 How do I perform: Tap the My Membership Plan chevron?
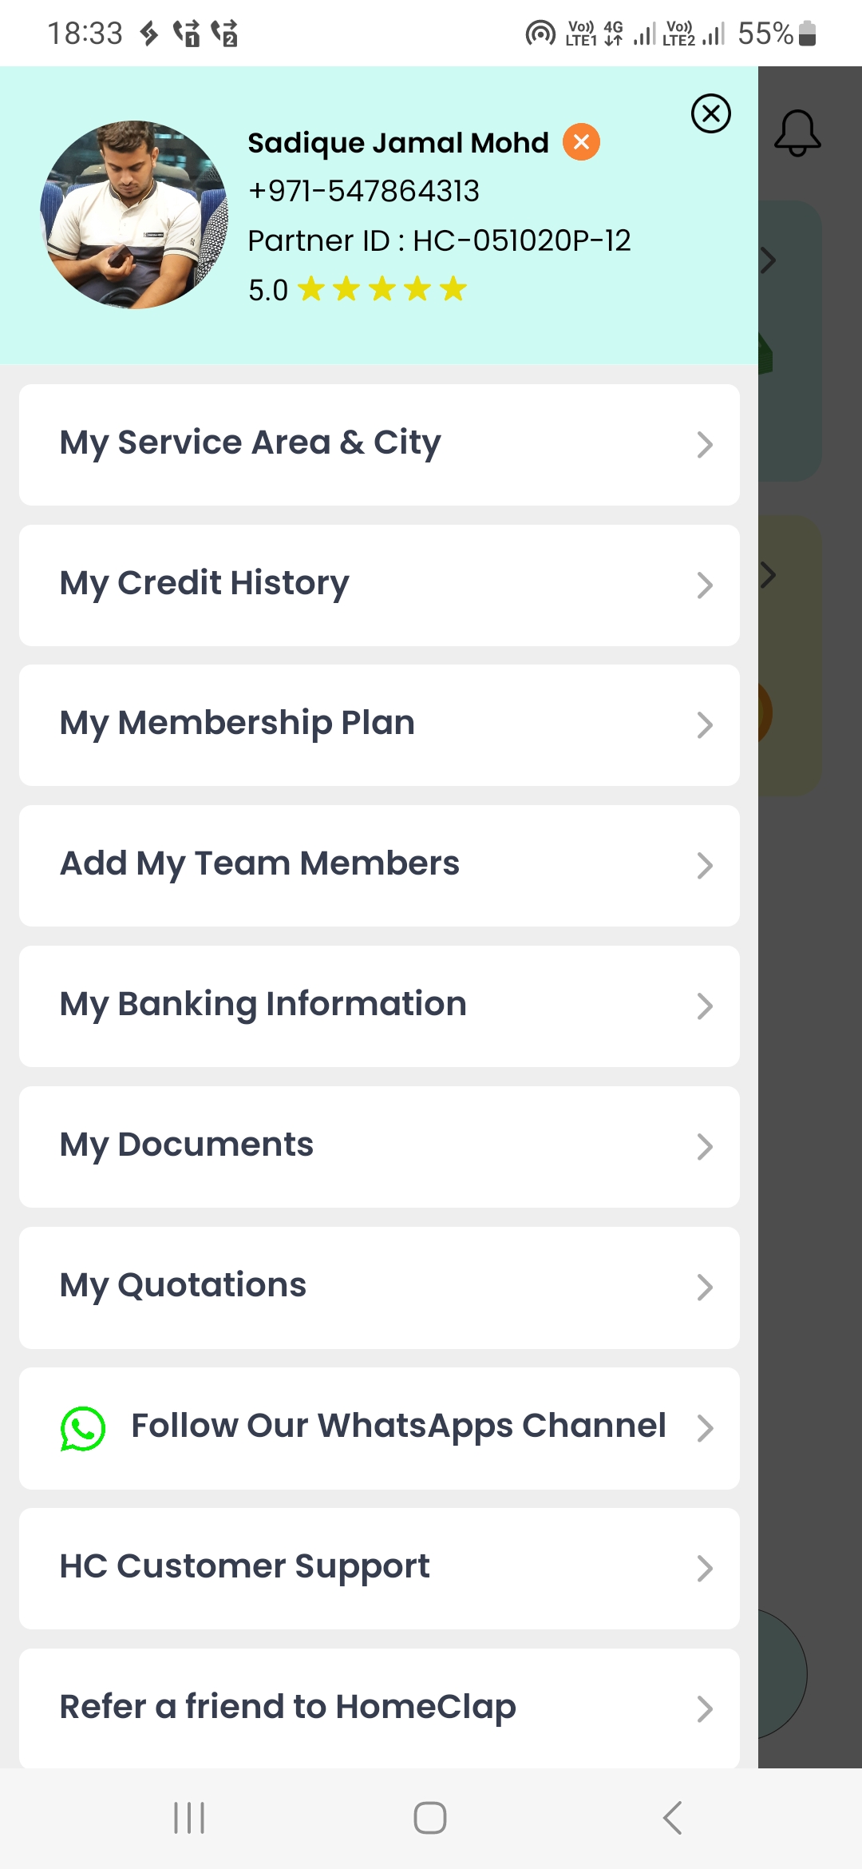pos(703,725)
